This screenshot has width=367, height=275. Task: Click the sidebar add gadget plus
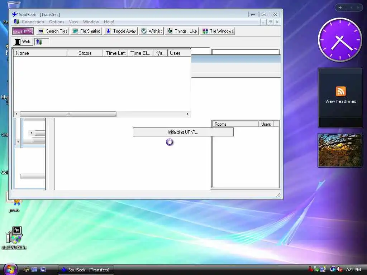(x=340, y=8)
